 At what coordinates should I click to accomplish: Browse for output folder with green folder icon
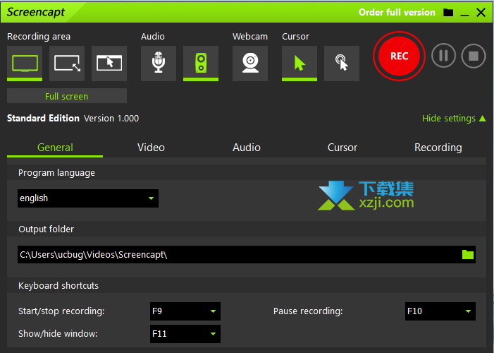coord(468,254)
